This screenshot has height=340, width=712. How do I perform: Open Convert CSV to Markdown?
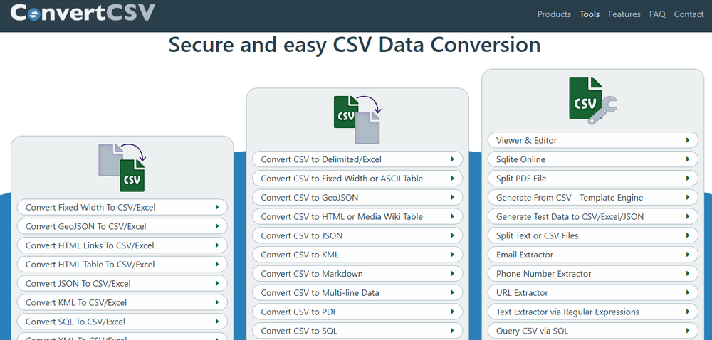pyautogui.click(x=357, y=273)
